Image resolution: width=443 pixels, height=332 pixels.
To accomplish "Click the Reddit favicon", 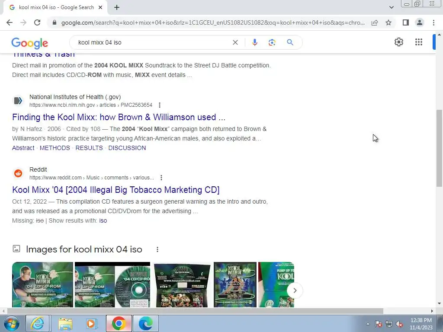I will click(x=18, y=173).
